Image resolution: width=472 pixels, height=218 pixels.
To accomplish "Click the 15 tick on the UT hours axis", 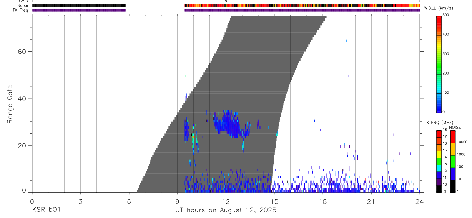I will (x=274, y=201).
